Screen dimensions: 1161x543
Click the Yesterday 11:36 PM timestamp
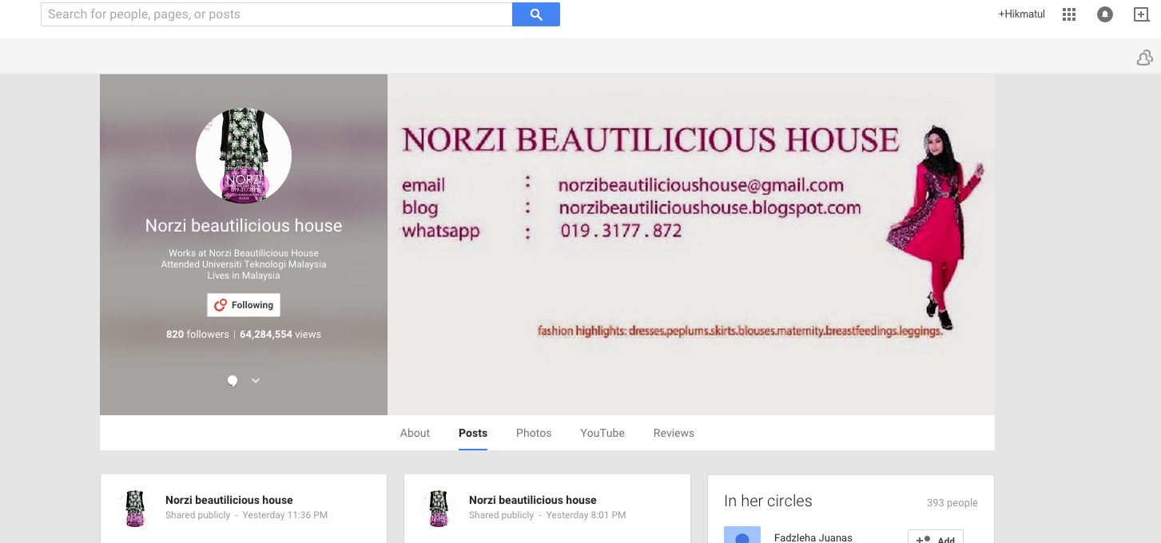coord(285,515)
